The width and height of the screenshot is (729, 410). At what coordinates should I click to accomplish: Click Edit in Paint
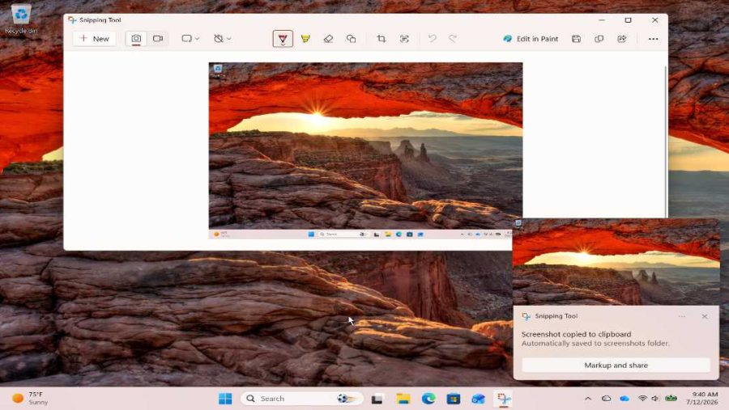click(531, 39)
